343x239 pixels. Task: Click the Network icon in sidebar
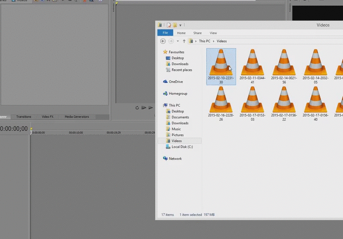click(x=165, y=158)
